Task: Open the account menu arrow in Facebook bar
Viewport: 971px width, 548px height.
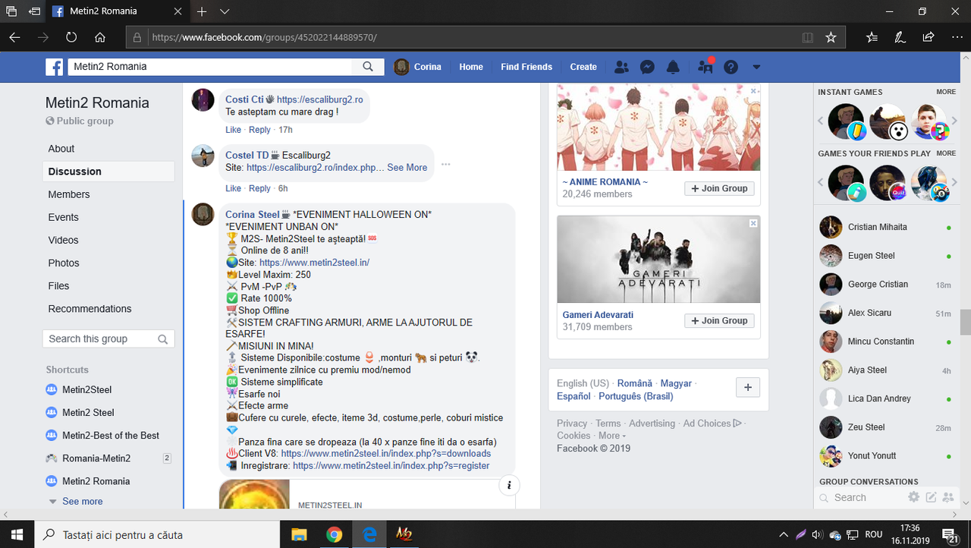Action: [756, 67]
